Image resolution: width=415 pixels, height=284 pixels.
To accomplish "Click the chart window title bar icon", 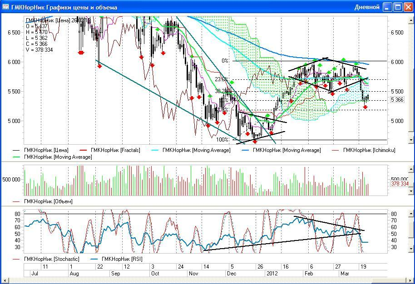I will point(5,7).
